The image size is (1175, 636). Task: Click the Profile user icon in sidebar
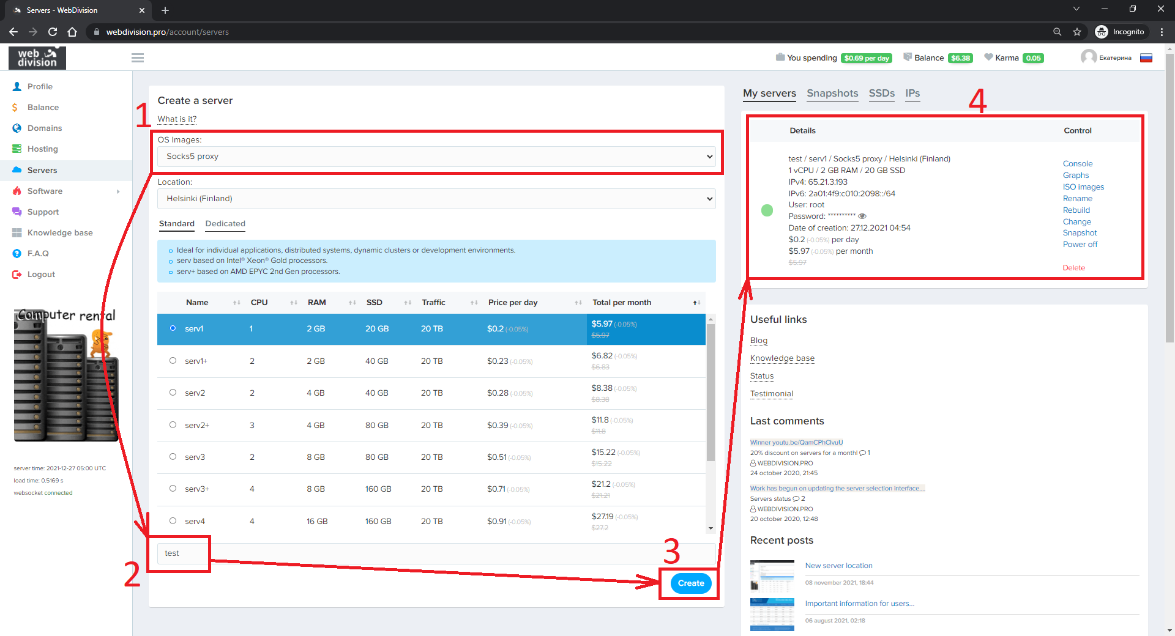tap(17, 87)
